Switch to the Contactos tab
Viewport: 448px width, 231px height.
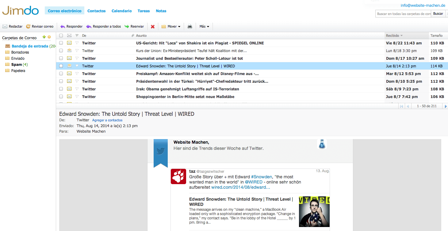pyautogui.click(x=96, y=11)
